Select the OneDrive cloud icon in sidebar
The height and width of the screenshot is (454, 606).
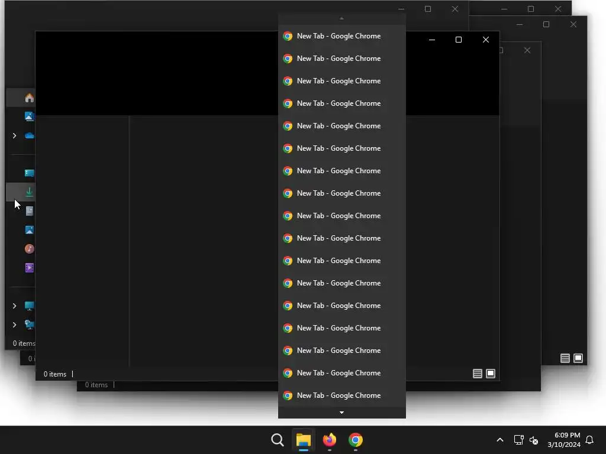[x=30, y=135]
